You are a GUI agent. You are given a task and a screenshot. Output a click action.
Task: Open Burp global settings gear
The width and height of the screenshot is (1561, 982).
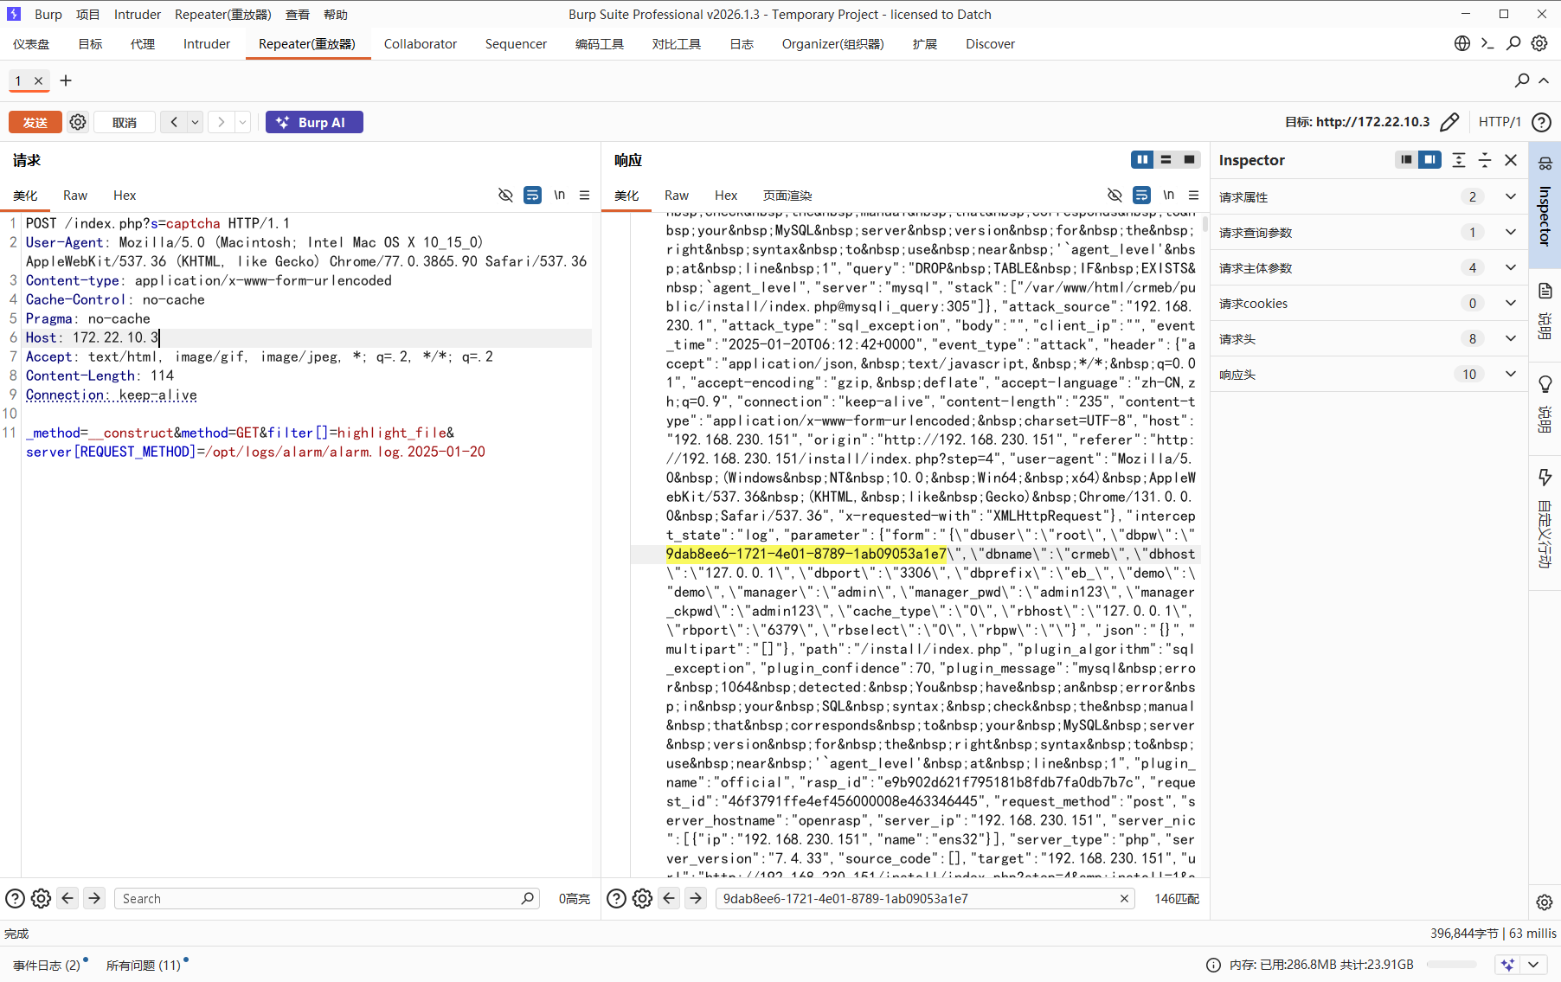point(1539,43)
